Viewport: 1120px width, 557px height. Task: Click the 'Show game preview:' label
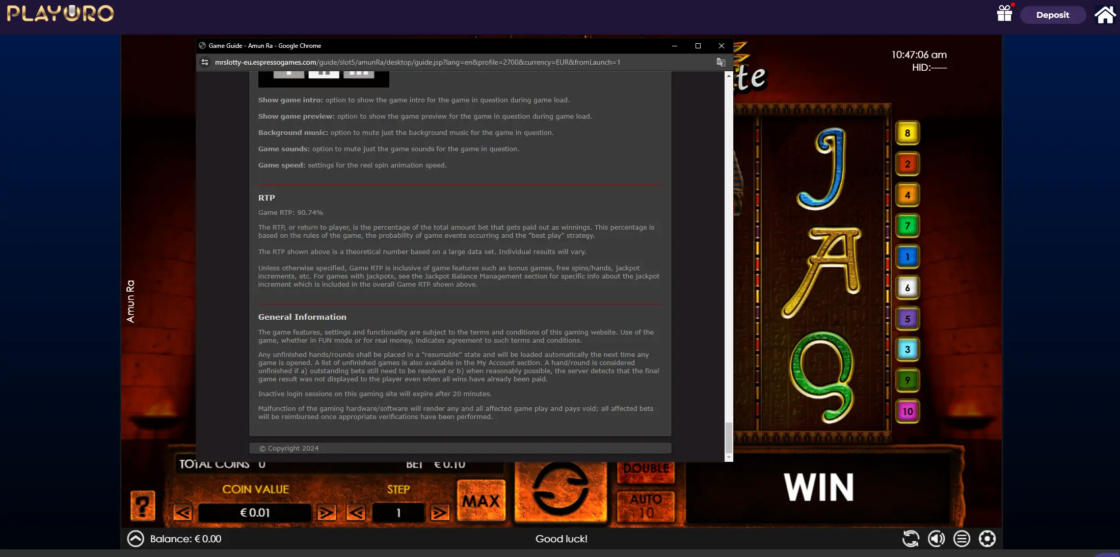click(297, 117)
